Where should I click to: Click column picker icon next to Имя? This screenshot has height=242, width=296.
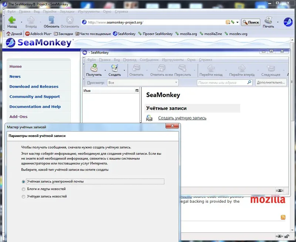coord(137,91)
